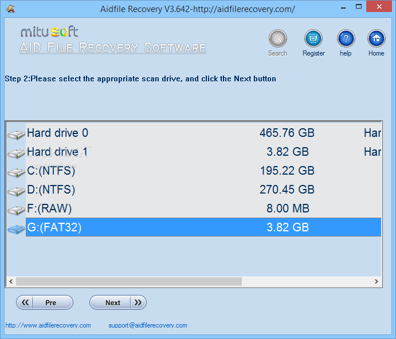Click the left arrow of horizontal scrollbar
The image size is (396, 339).
pyautogui.click(x=11, y=281)
